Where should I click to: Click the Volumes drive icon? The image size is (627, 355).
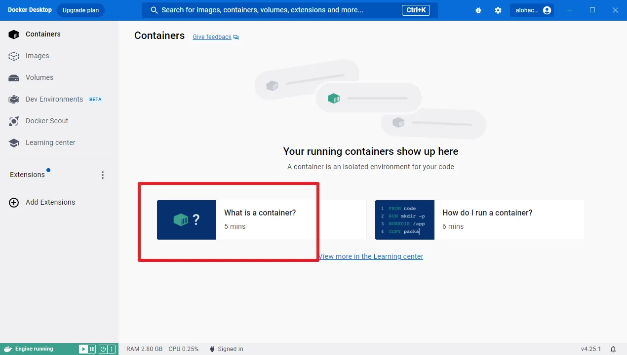point(14,78)
